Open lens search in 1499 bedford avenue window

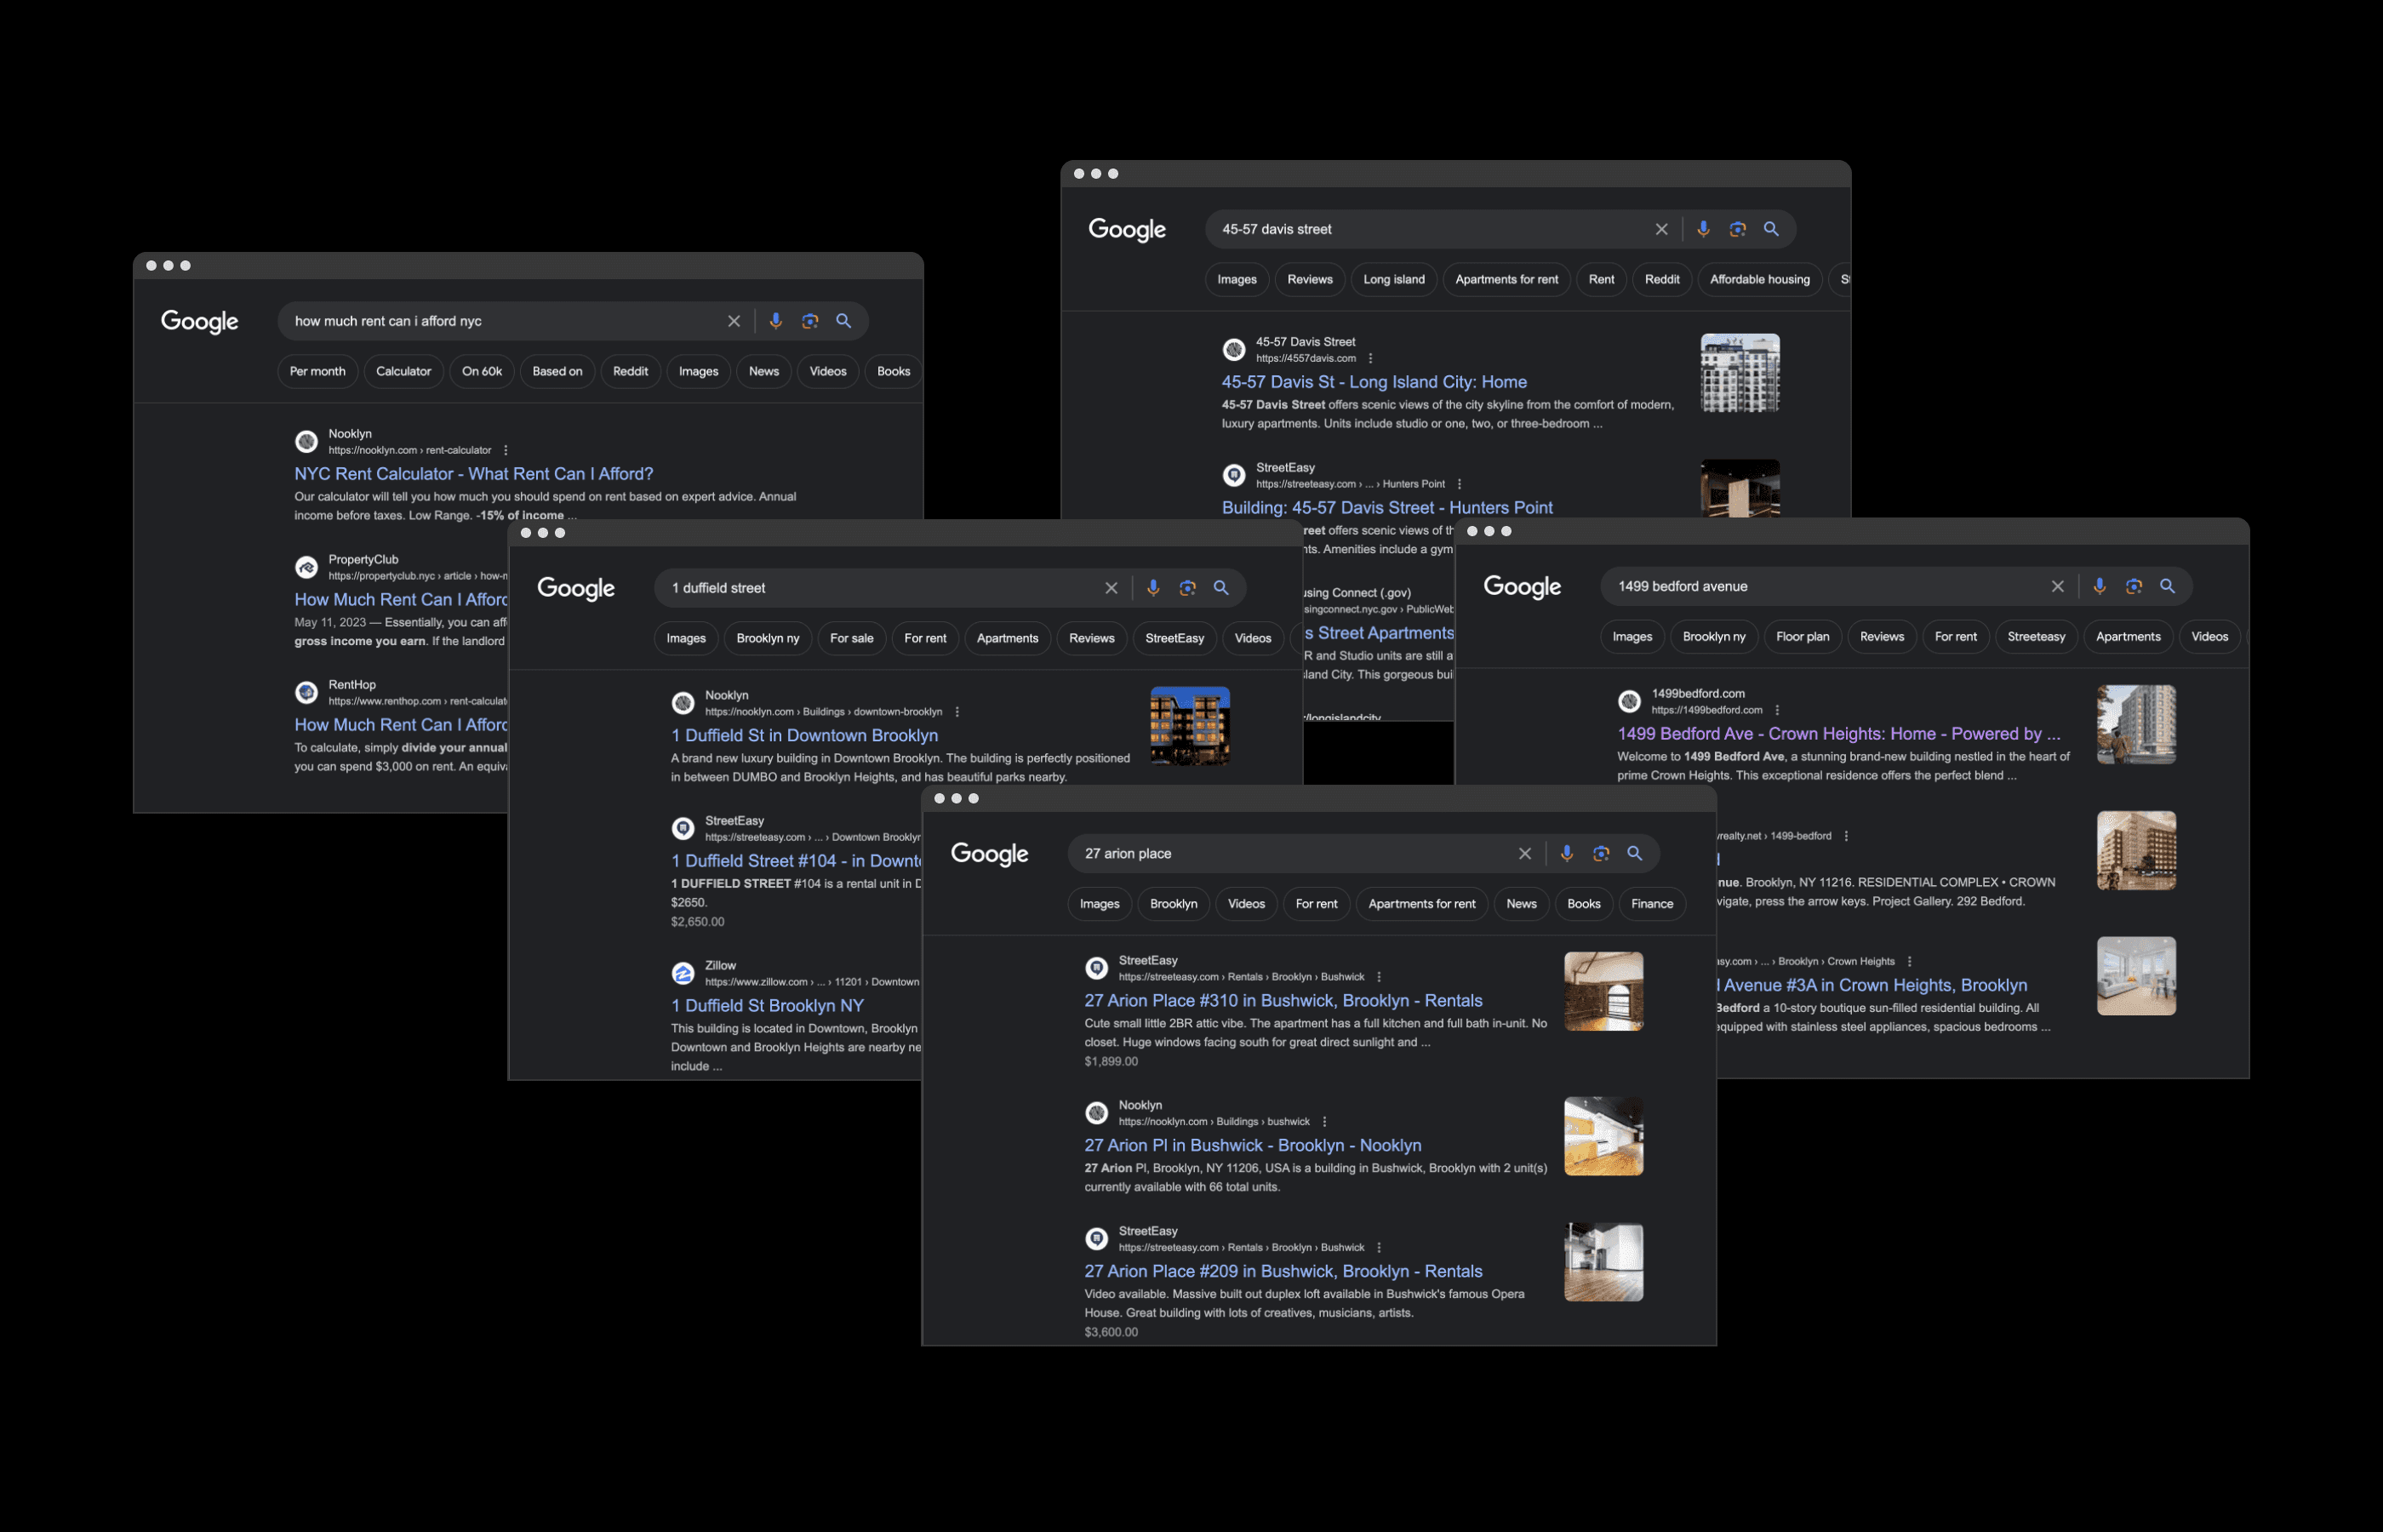(2134, 586)
